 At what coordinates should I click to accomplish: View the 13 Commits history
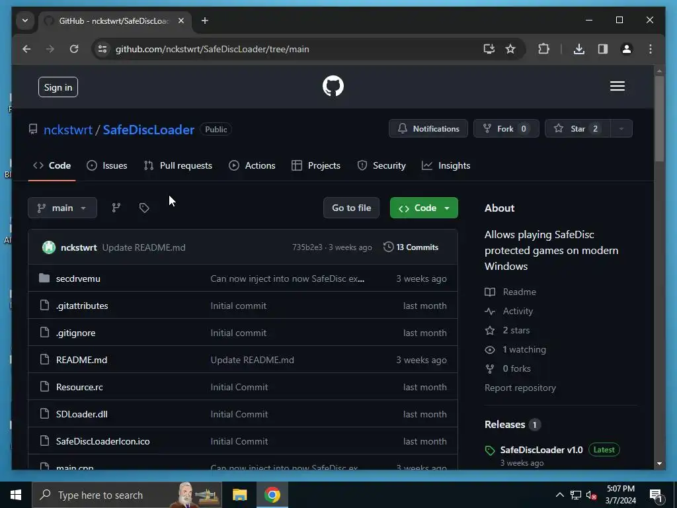tap(411, 247)
